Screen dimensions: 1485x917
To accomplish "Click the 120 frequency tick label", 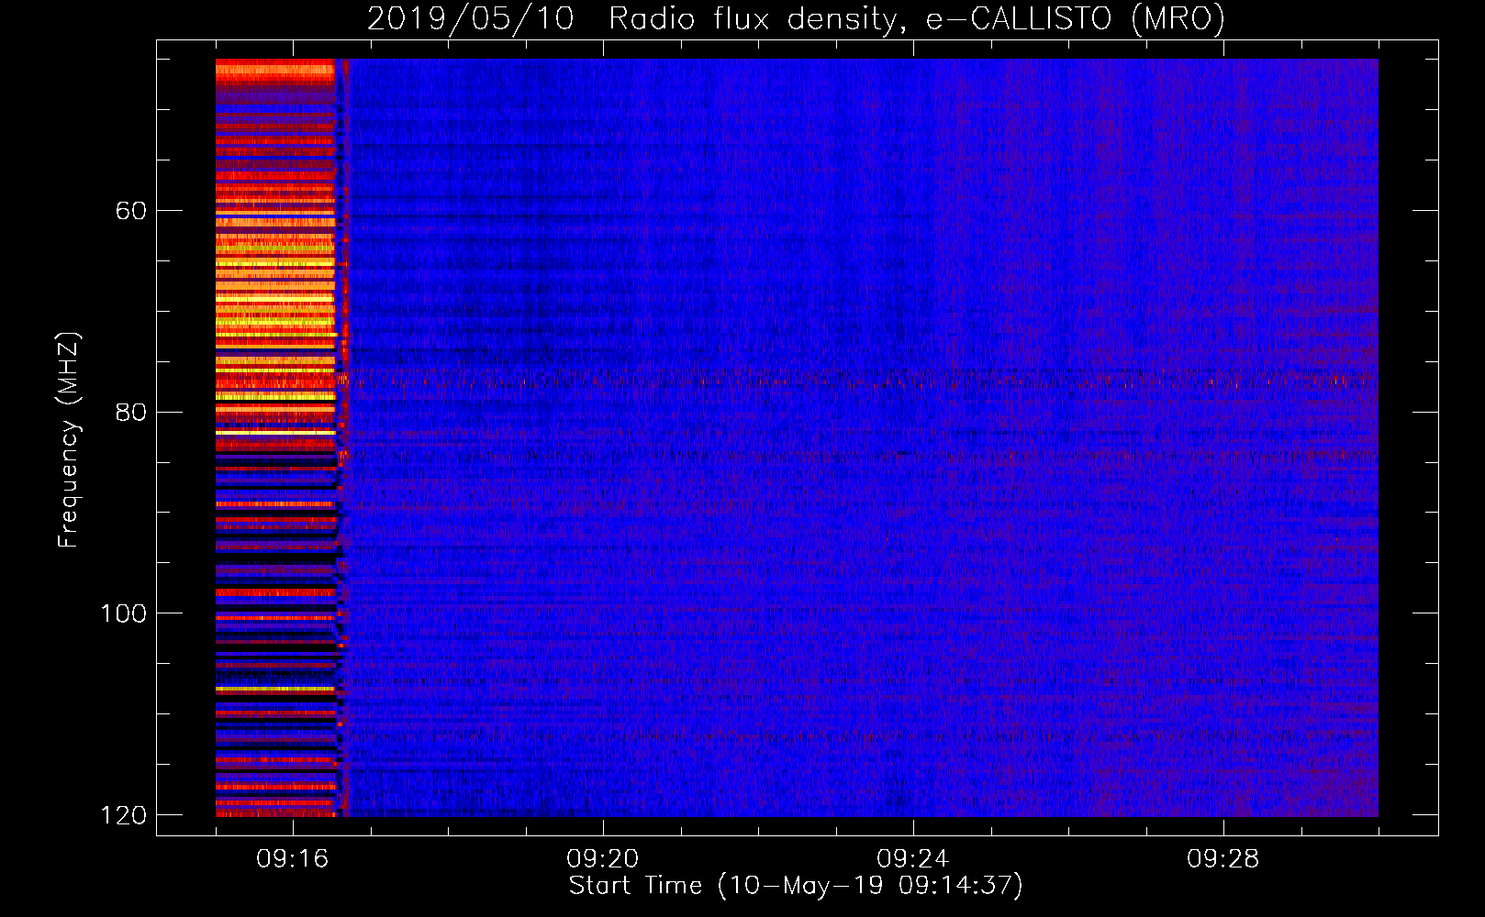I will (124, 815).
